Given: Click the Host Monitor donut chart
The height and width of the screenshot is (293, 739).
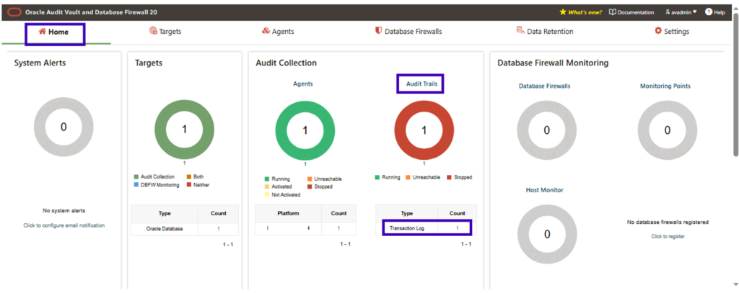Looking at the screenshot, I should (x=547, y=234).
